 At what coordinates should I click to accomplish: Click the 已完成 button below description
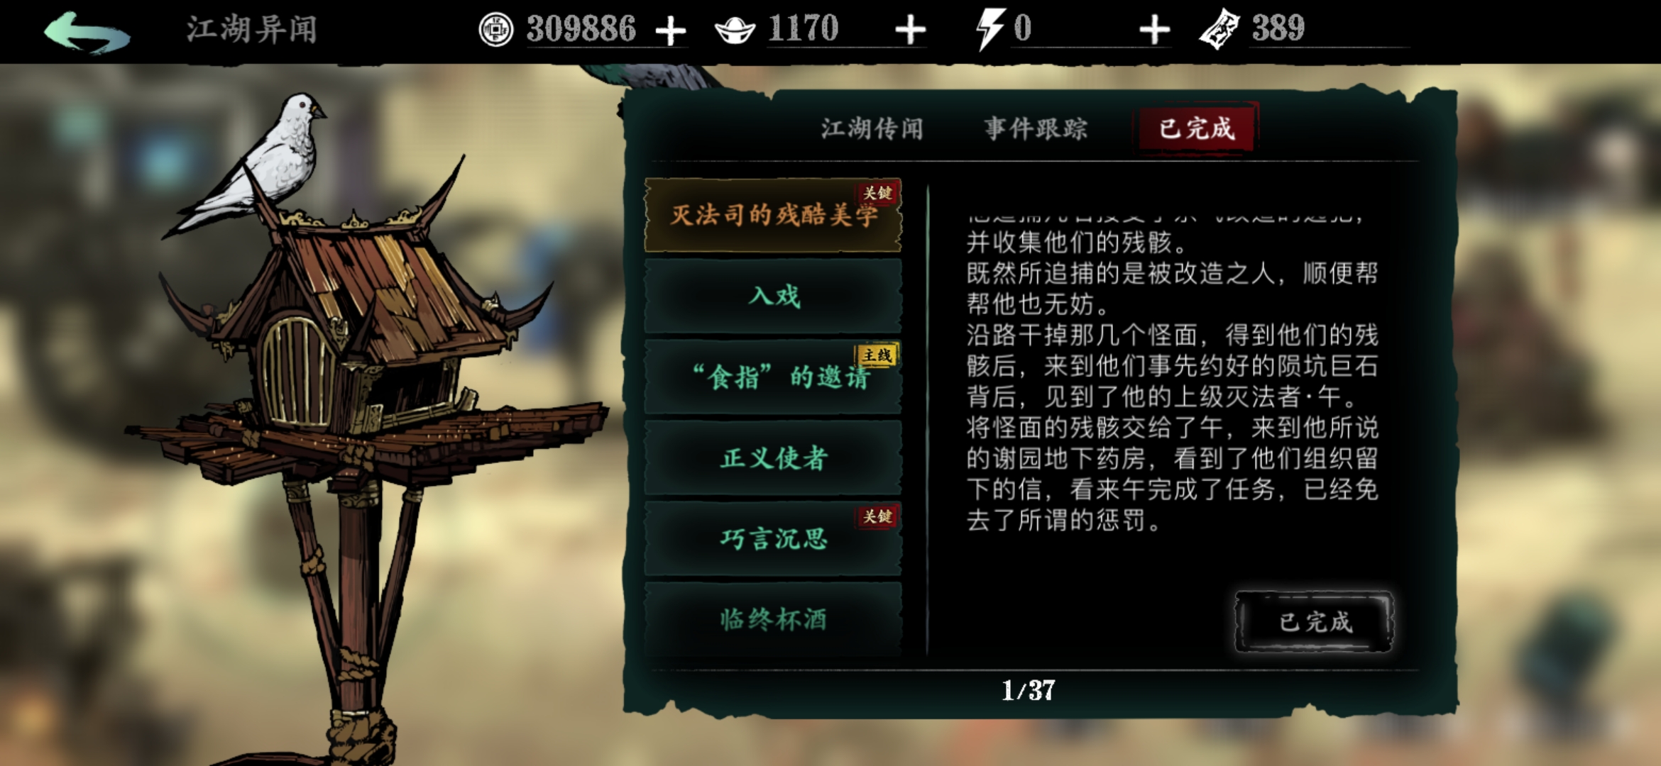pyautogui.click(x=1315, y=622)
